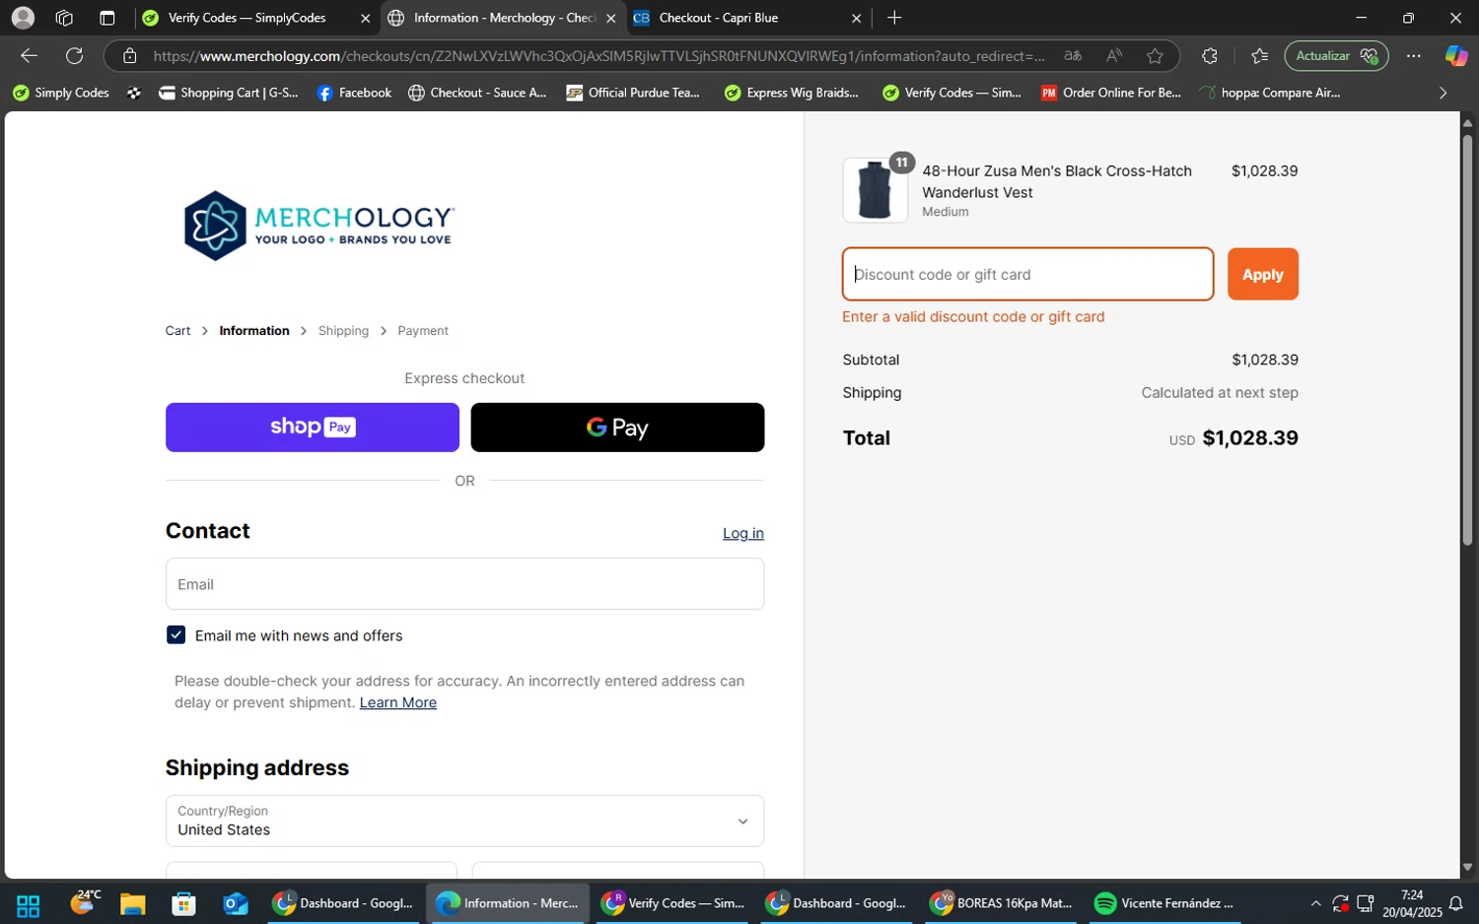Open Facebook bookmark
The image size is (1479, 924).
(x=354, y=93)
